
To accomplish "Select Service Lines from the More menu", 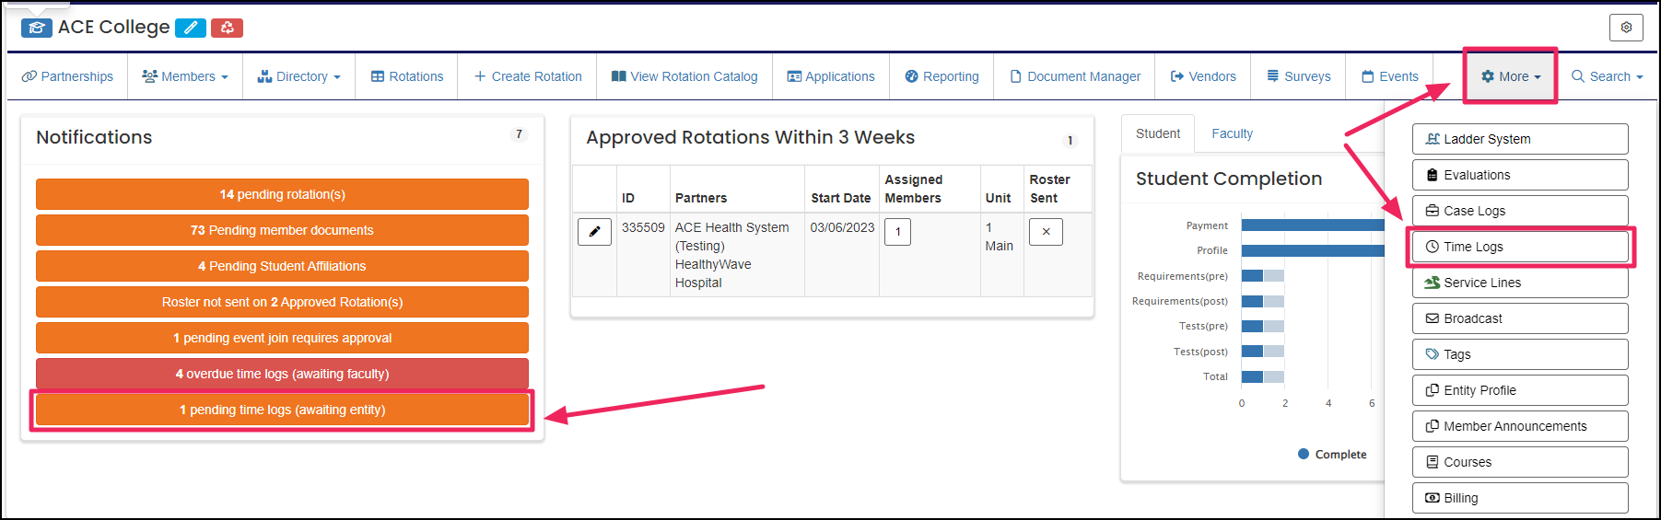I will (x=1520, y=283).
